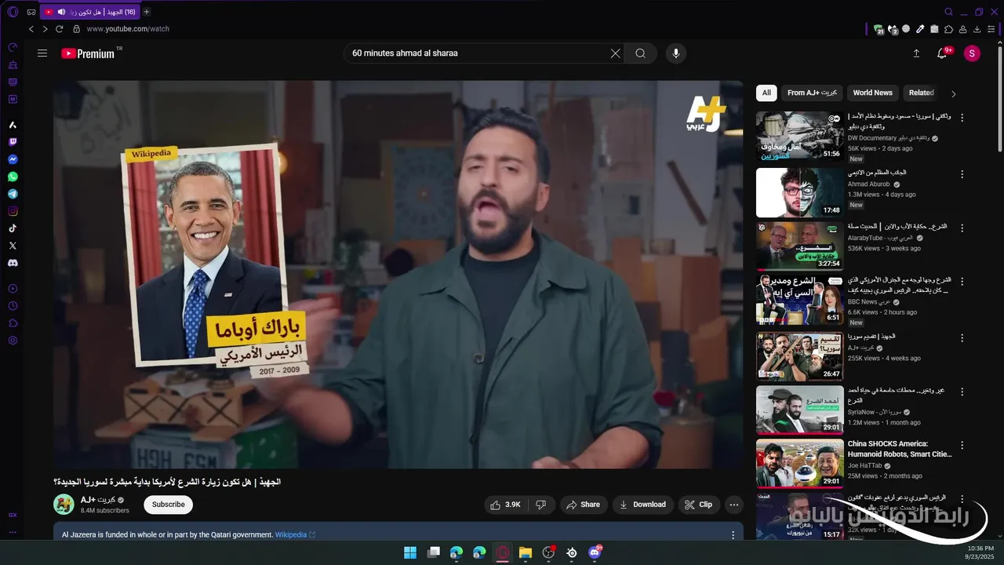
Task: Open AlarabyTube video thumbnail 3:27:54
Action: point(800,246)
